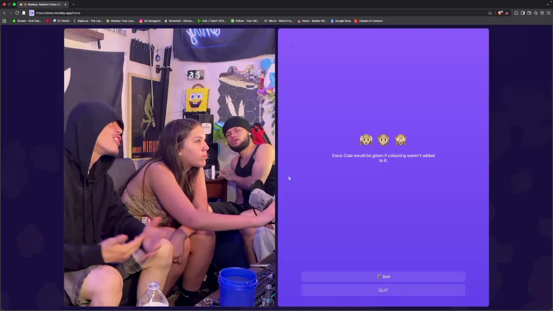Open the extensions puzzle icon
Viewport: 553px width, 311px height.
(516, 13)
